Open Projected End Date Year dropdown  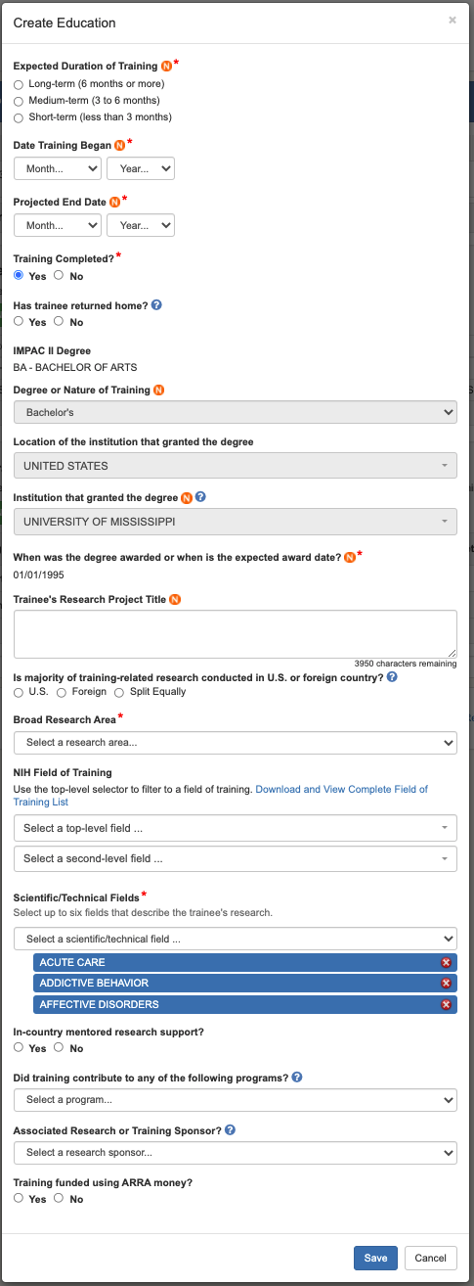click(141, 225)
